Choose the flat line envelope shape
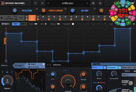The image size is (136, 92). (80, 24)
